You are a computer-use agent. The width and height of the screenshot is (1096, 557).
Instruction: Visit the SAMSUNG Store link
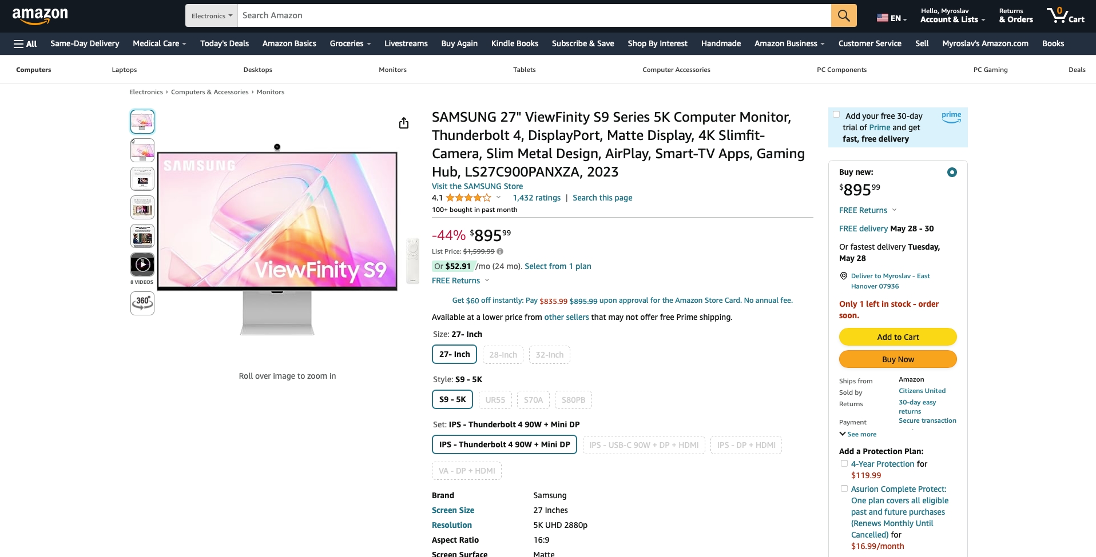coord(477,186)
